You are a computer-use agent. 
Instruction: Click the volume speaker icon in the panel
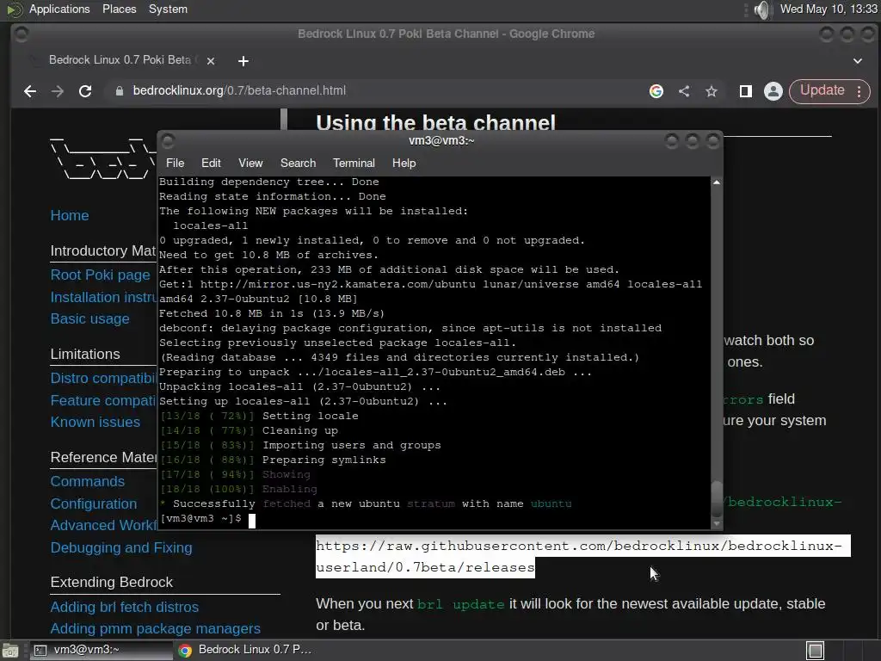[762, 9]
